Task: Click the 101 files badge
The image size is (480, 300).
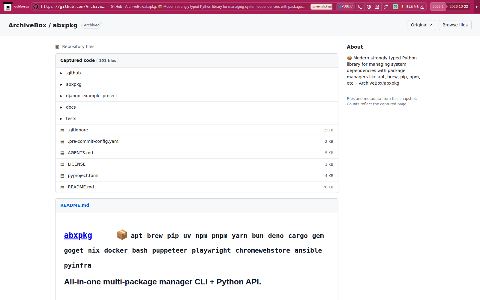Action: tap(108, 61)
